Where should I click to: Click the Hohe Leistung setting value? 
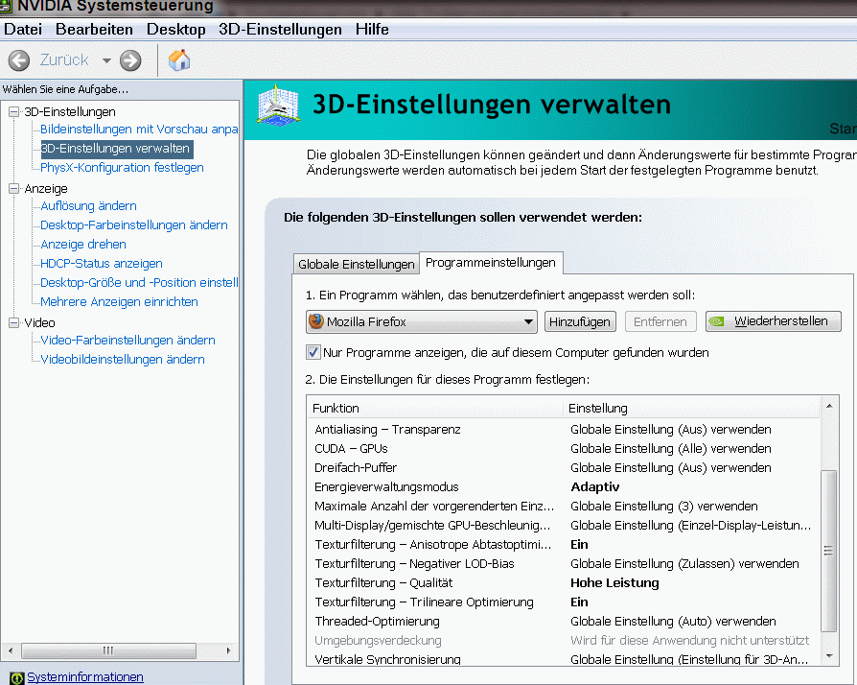point(614,582)
